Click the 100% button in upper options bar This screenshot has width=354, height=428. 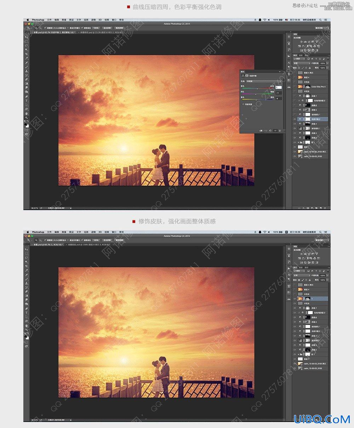[96, 28]
